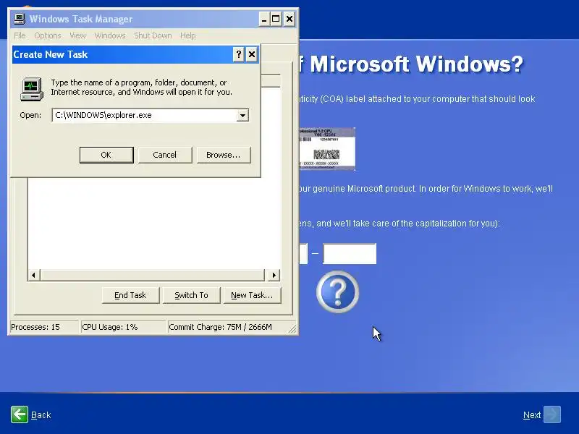This screenshot has height=434, width=579.
Task: Click OK to run explorer.exe
Action: pyautogui.click(x=106, y=155)
